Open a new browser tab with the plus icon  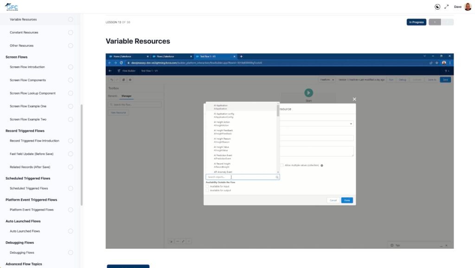(x=241, y=56)
